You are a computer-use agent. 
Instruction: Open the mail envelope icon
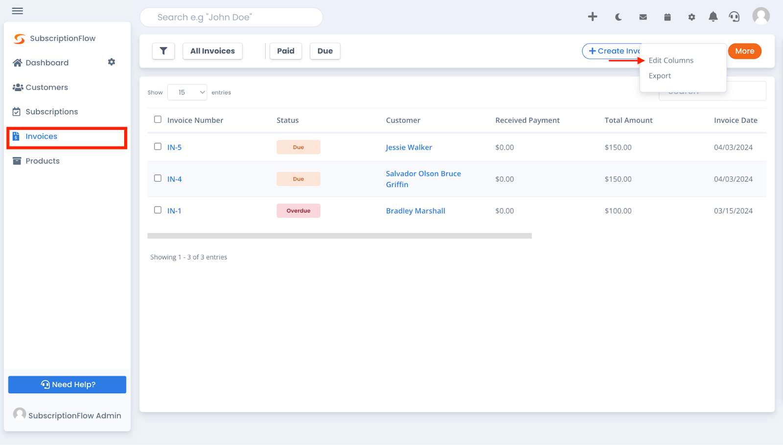(x=643, y=17)
